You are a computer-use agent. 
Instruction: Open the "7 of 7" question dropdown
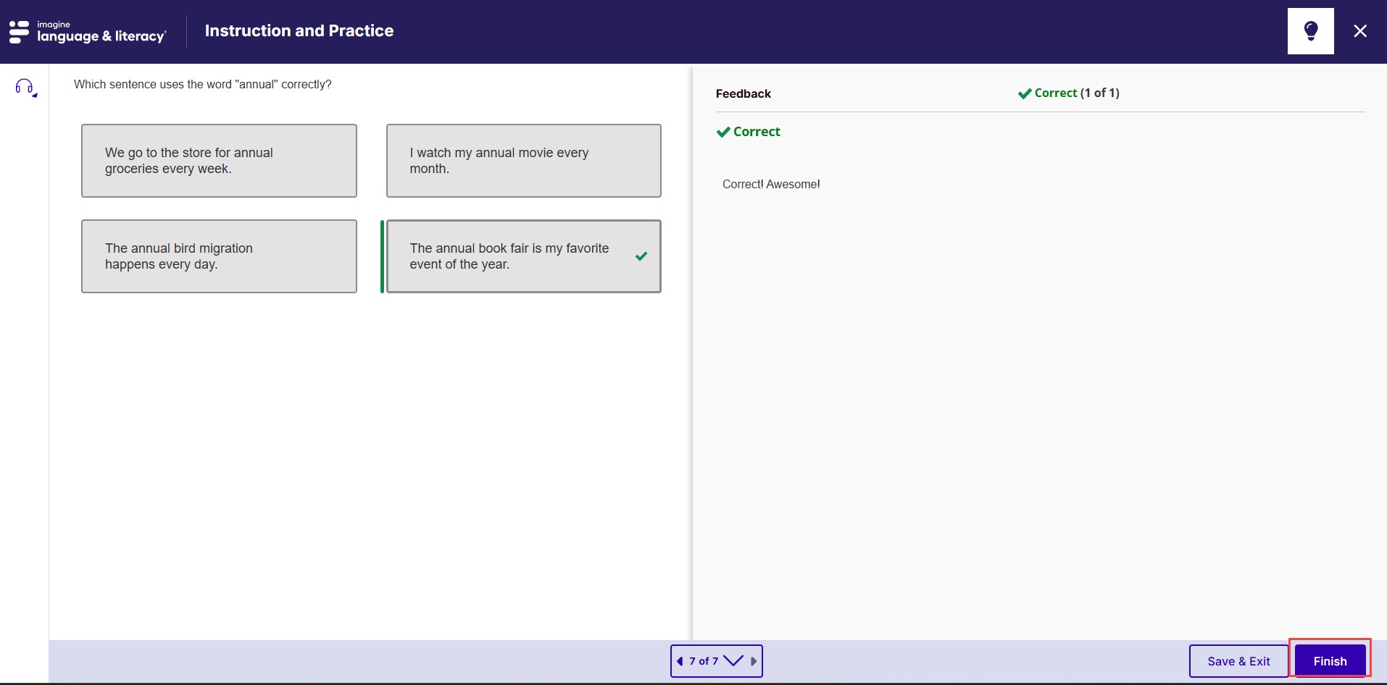tap(704, 661)
